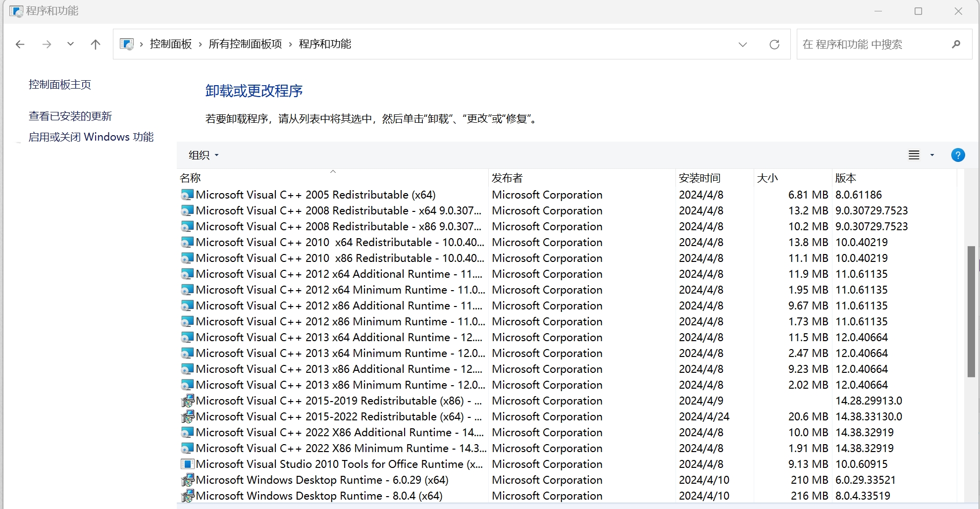Click the 程序和功能 breadcrumb
The image size is (980, 509).
click(x=325, y=44)
